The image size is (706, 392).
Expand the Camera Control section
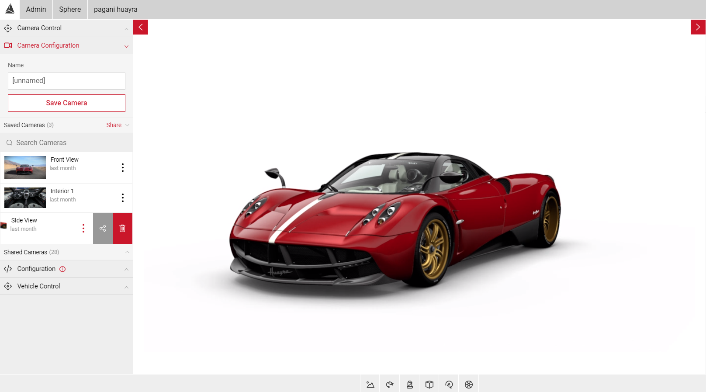coord(126,29)
